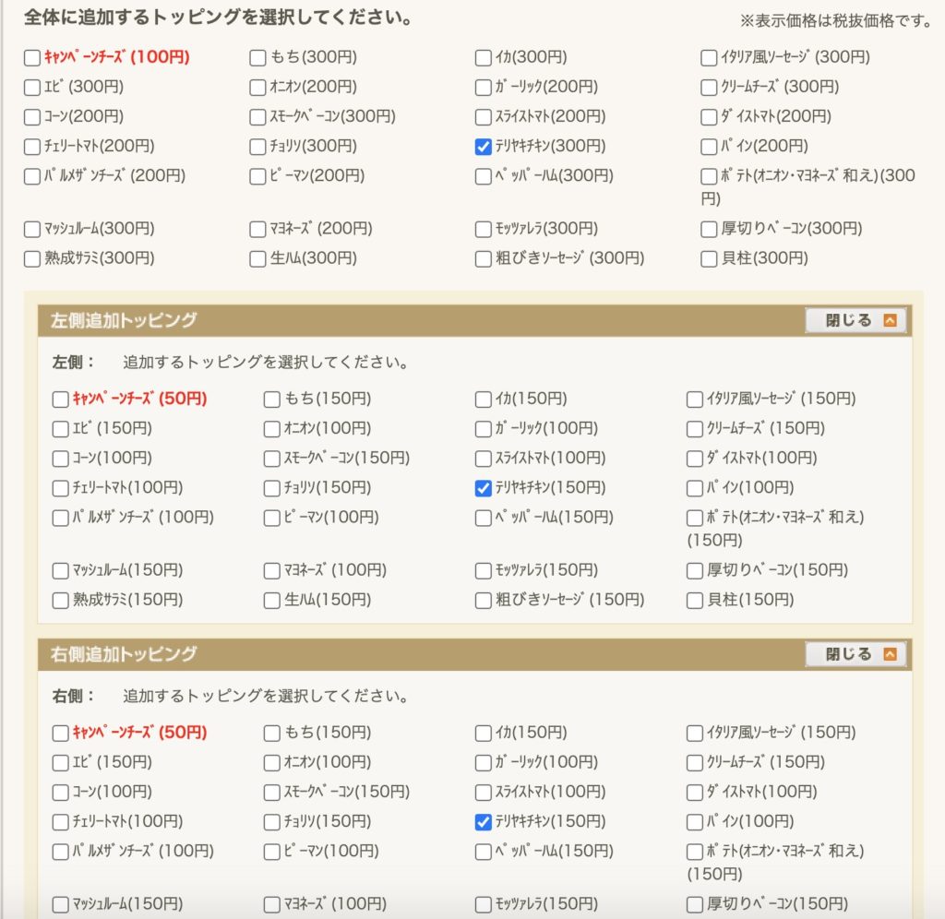
Task: Add left-side 厚切りベーコン (150円) topping
Action: (x=695, y=571)
